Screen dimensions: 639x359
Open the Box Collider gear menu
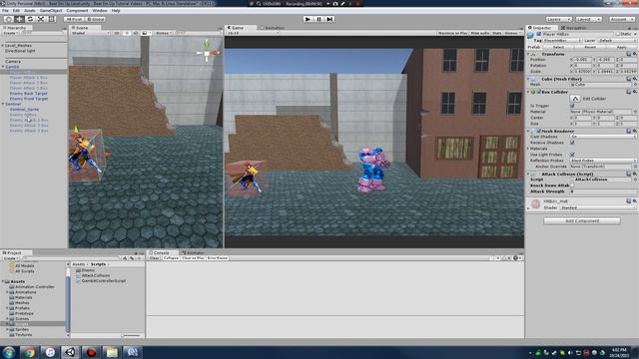(635, 92)
